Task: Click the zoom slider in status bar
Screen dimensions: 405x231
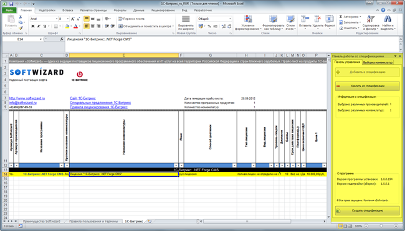Action: tap(381, 226)
